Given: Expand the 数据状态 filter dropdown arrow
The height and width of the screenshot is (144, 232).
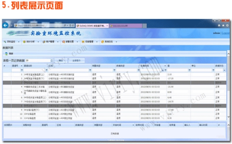Looking at the screenshot, I should click(x=224, y=70).
